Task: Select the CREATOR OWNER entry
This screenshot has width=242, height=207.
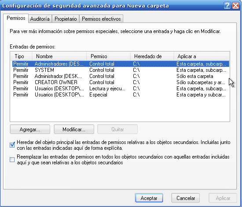Action: 121,82
